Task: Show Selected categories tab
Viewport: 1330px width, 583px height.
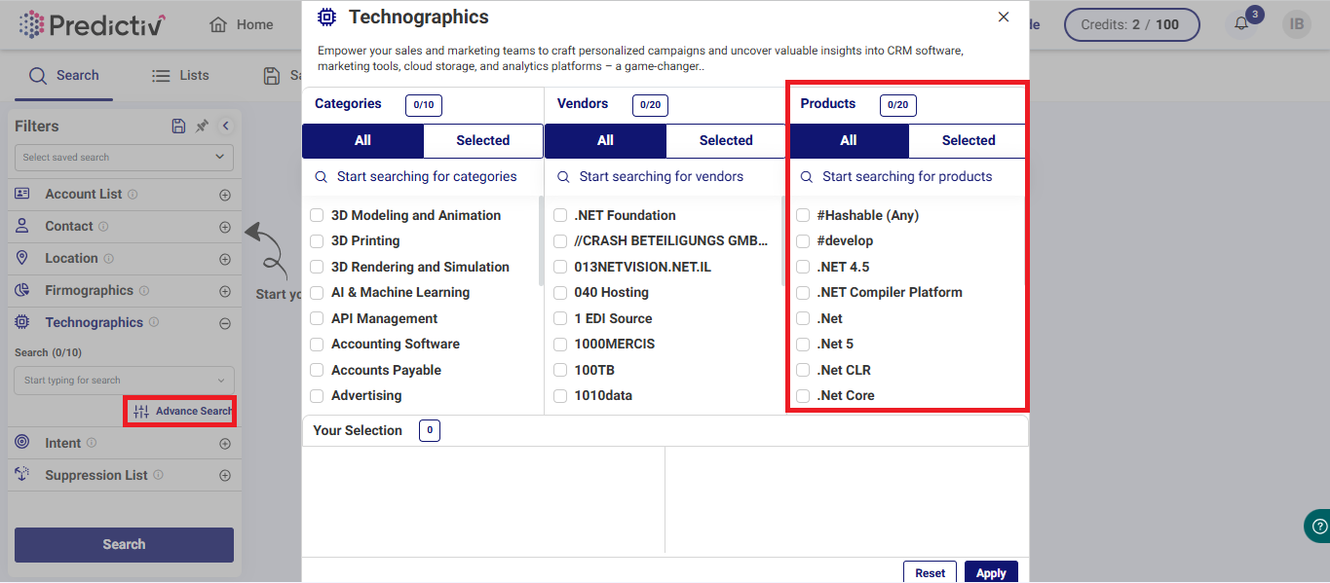Action: (x=483, y=140)
